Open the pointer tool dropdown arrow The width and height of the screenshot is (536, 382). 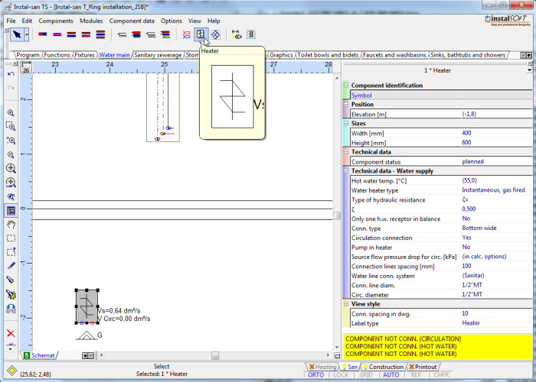tap(27, 34)
